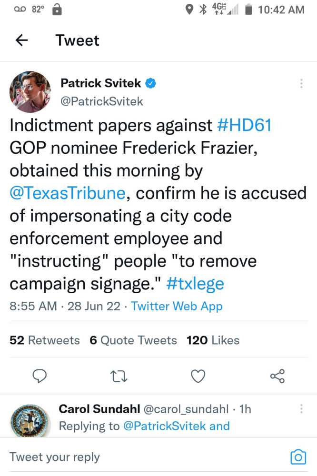View the 6 Quote Tweets
The height and width of the screenshot is (476, 317).
coord(133,340)
